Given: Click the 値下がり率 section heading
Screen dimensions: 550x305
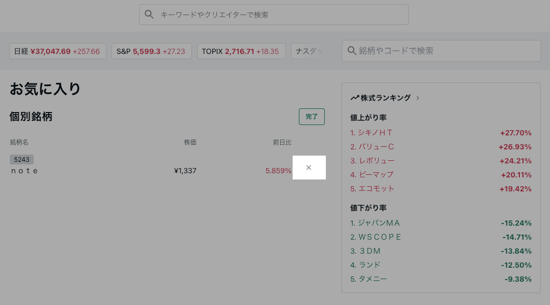Looking at the screenshot, I should click(x=368, y=208).
